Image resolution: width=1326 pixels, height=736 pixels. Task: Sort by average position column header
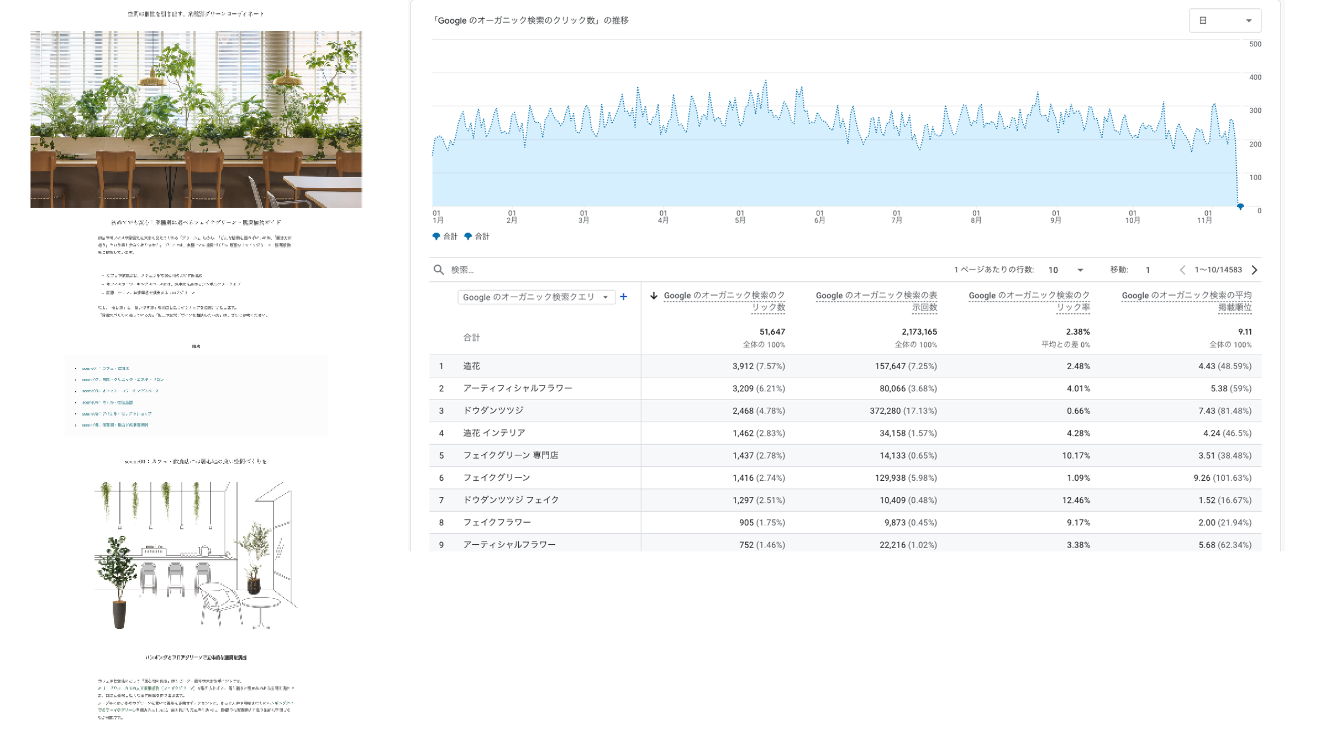1186,301
